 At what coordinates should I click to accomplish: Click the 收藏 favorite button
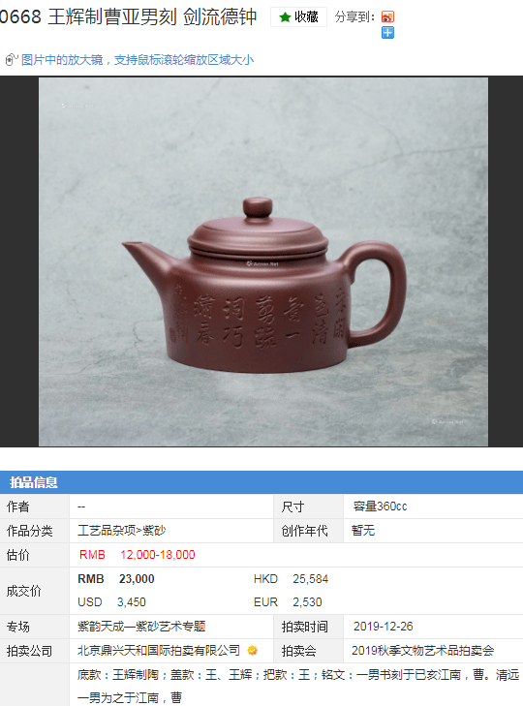[x=298, y=17]
